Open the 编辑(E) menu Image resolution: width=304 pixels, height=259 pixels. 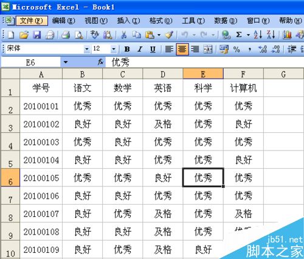pos(64,21)
